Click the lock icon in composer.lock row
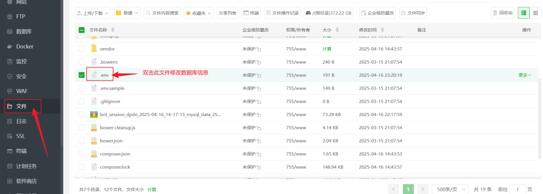The image size is (543, 194). [x=259, y=167]
